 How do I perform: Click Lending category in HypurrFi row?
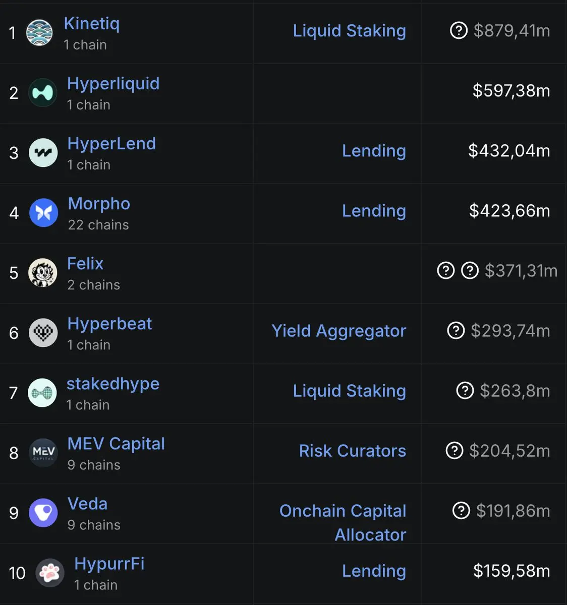[374, 571]
